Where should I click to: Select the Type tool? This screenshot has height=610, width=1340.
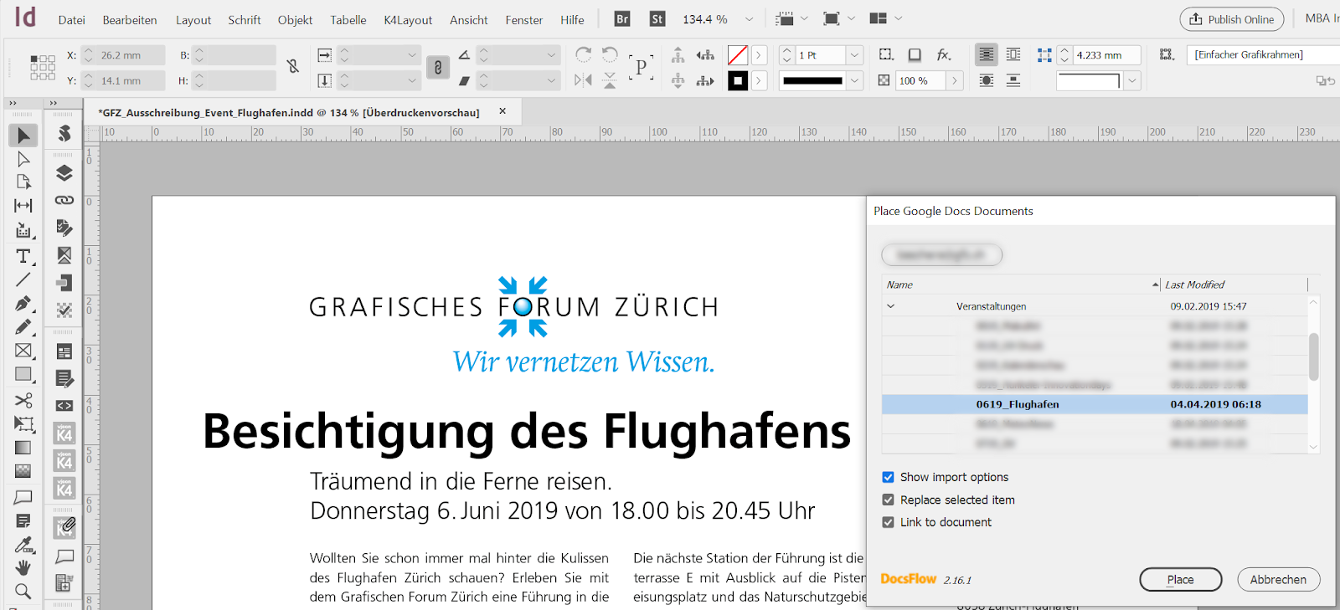tap(23, 256)
